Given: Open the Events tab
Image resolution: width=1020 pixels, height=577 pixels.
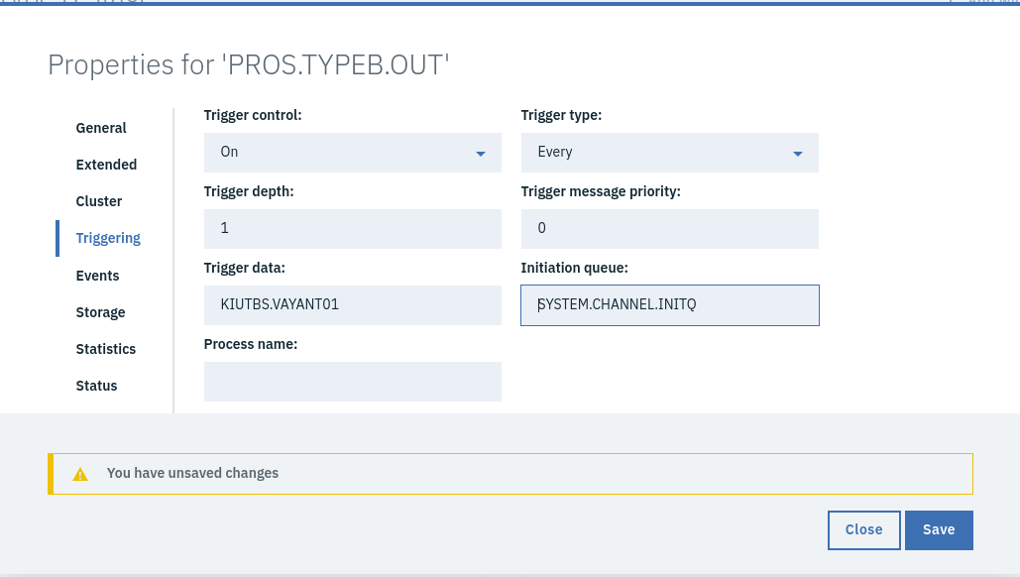Looking at the screenshot, I should tap(97, 276).
